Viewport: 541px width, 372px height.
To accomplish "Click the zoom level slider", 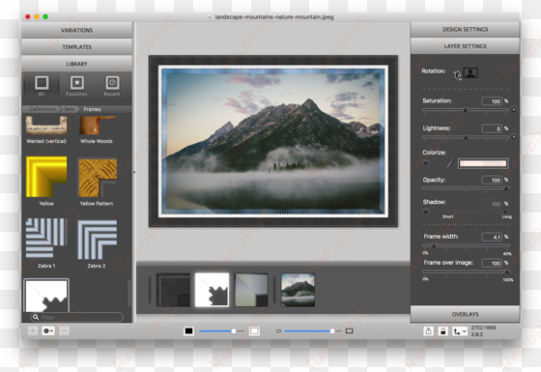I will pyautogui.click(x=313, y=331).
